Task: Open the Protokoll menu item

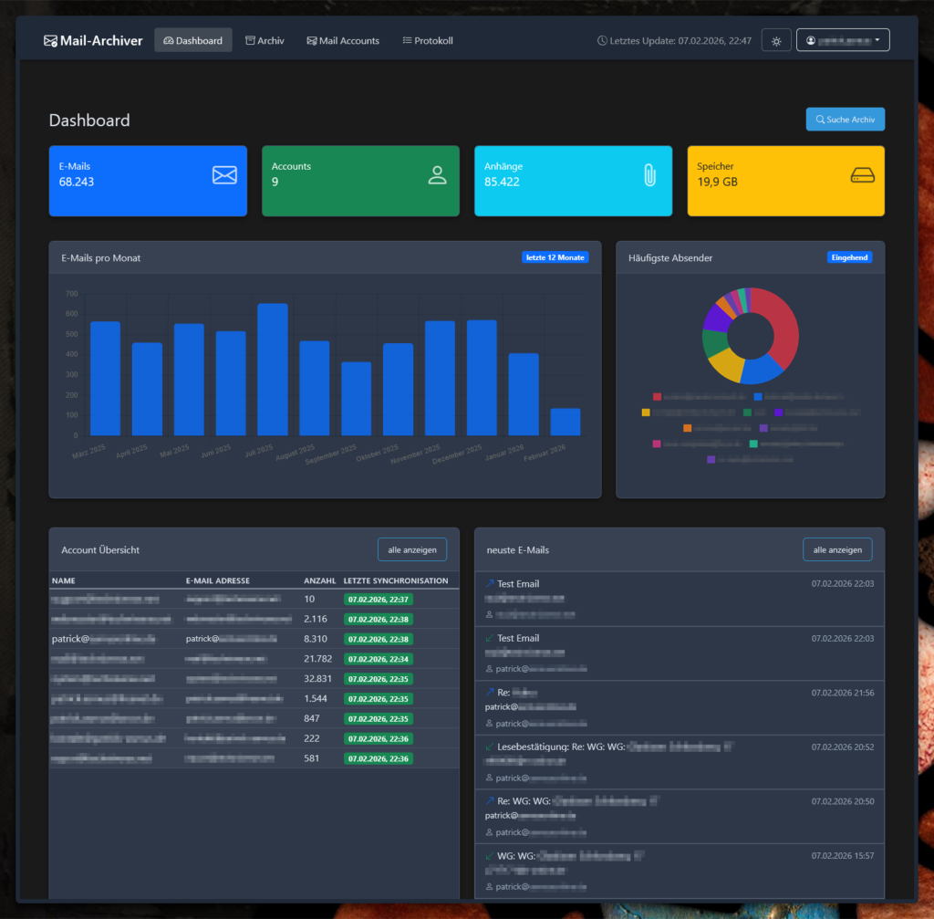Action: click(x=428, y=41)
